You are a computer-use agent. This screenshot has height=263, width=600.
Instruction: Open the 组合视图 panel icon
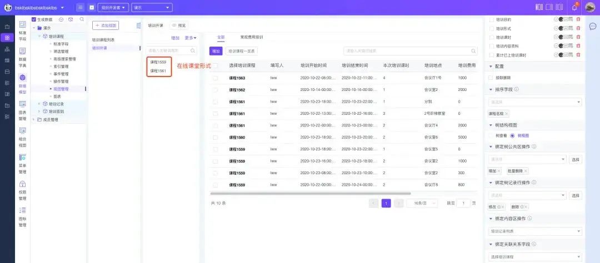23,130
